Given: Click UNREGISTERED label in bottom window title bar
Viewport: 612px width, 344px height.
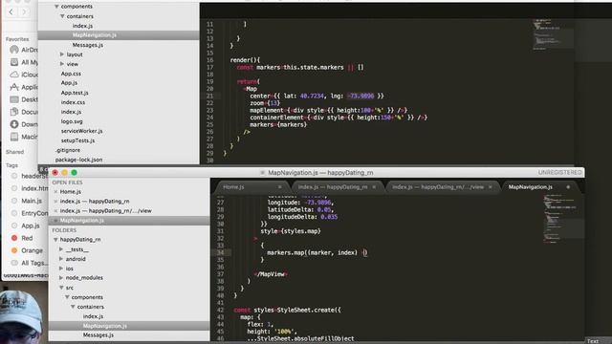Looking at the screenshot, I should point(560,172).
